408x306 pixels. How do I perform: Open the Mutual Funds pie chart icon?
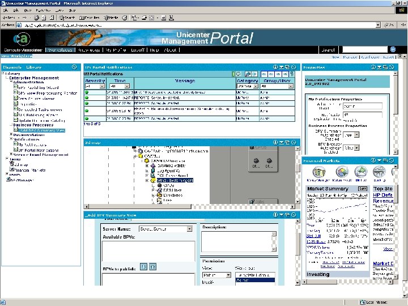coord(342,172)
